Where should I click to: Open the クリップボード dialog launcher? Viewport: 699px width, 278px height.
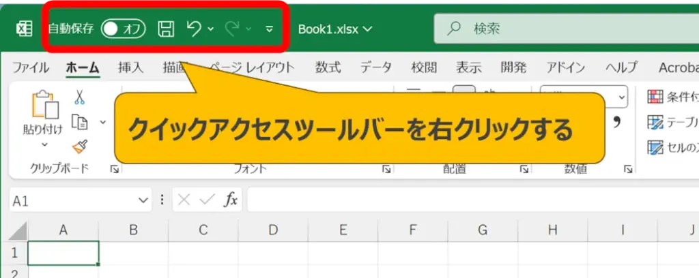point(114,169)
